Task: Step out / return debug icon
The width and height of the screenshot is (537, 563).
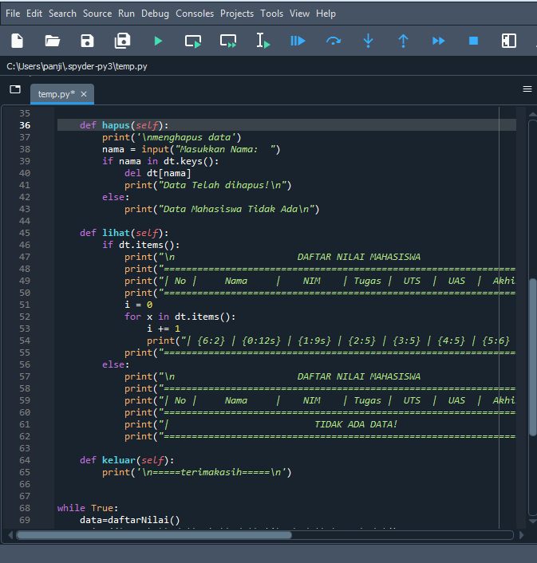Action: click(x=404, y=41)
